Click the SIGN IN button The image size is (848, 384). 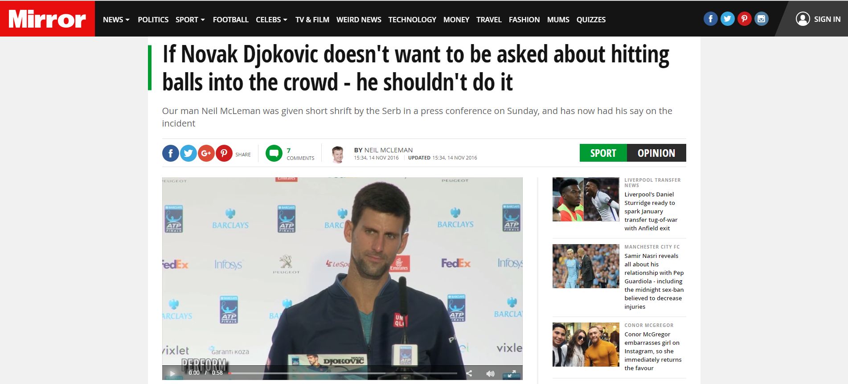[x=818, y=19]
